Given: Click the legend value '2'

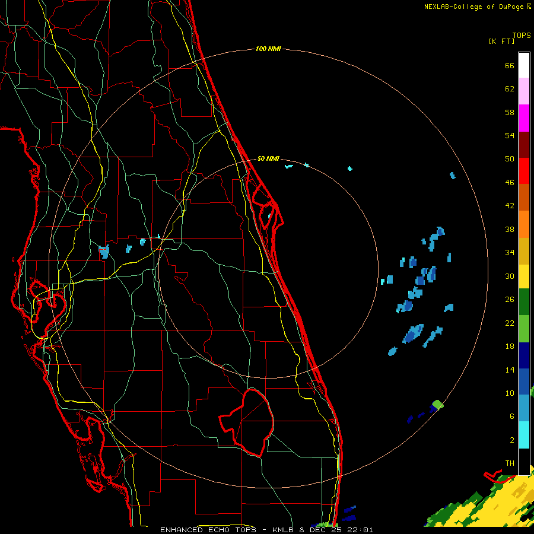Looking at the screenshot, I should point(512,440).
